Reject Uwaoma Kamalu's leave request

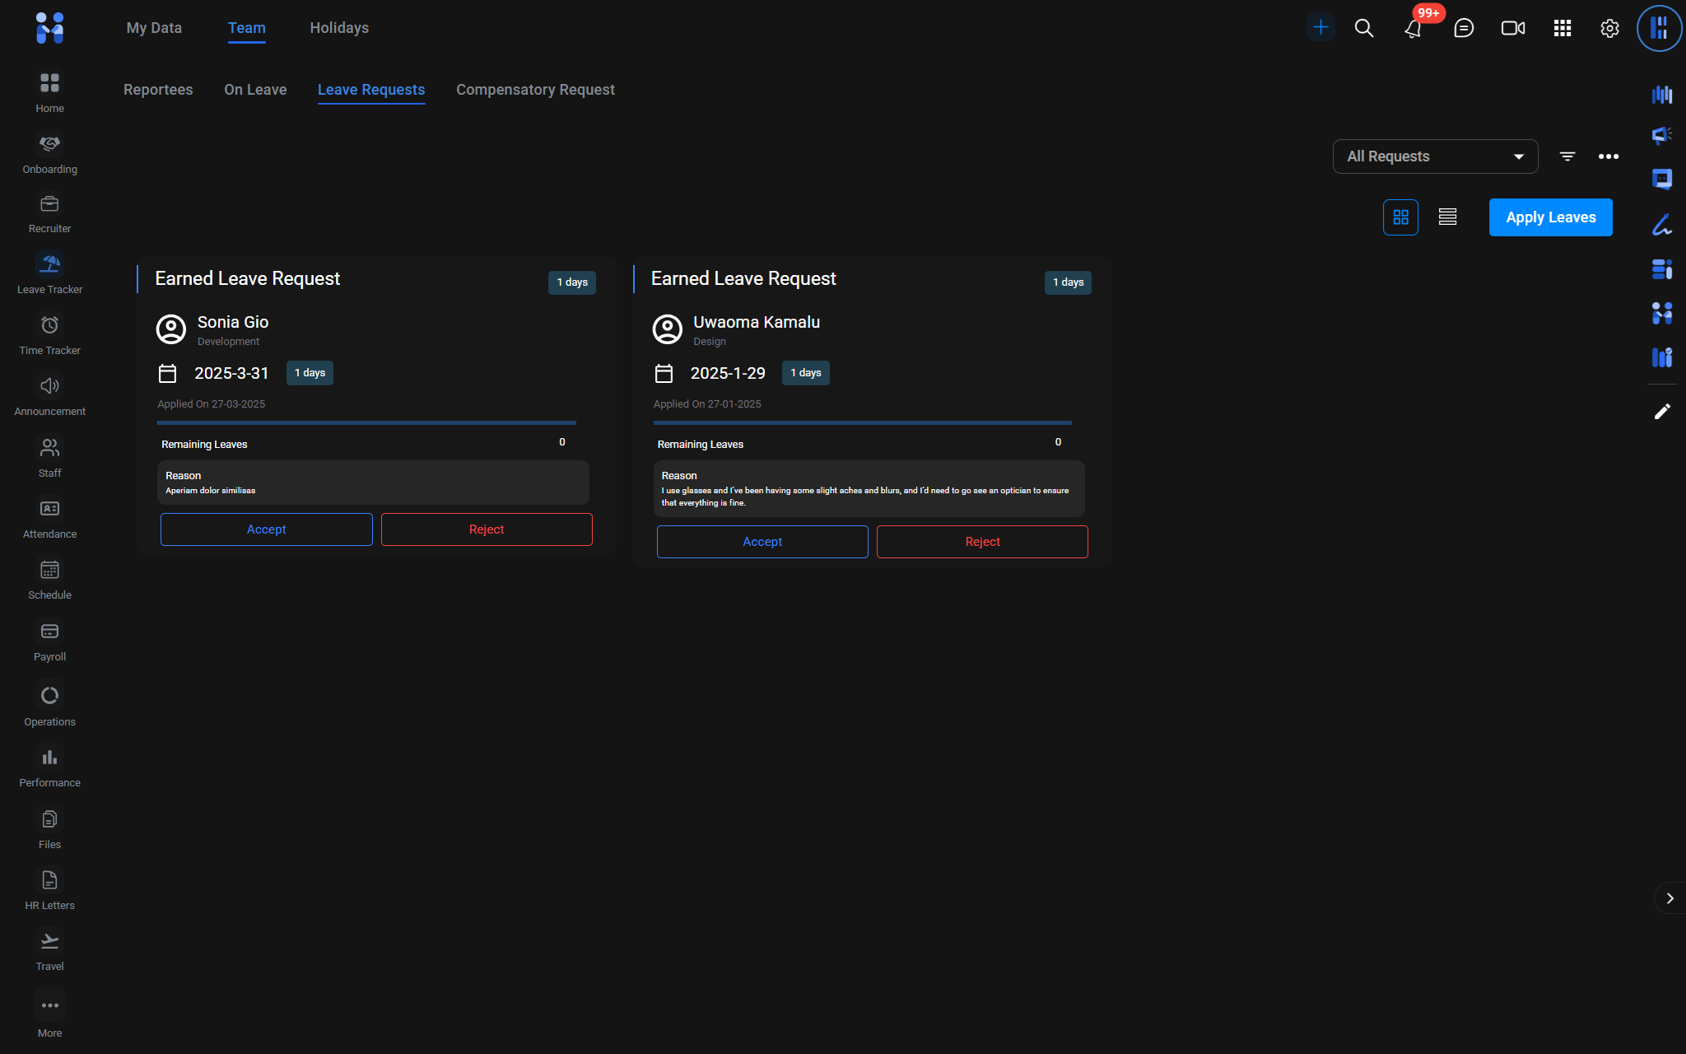pos(982,542)
